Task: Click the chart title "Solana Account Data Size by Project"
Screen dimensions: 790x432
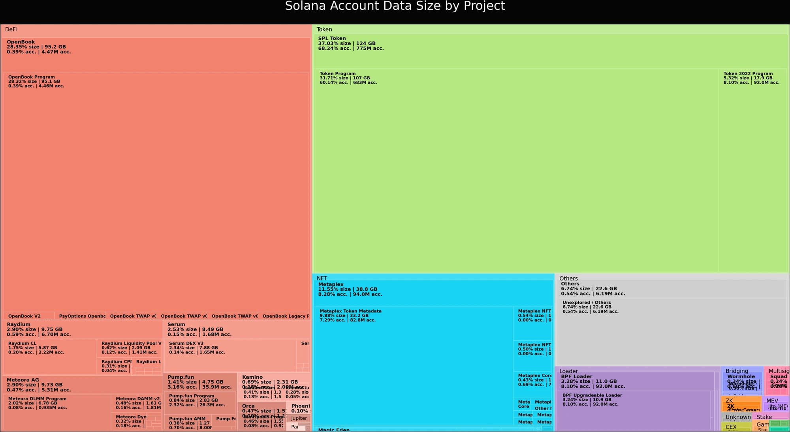Action: (395, 6)
